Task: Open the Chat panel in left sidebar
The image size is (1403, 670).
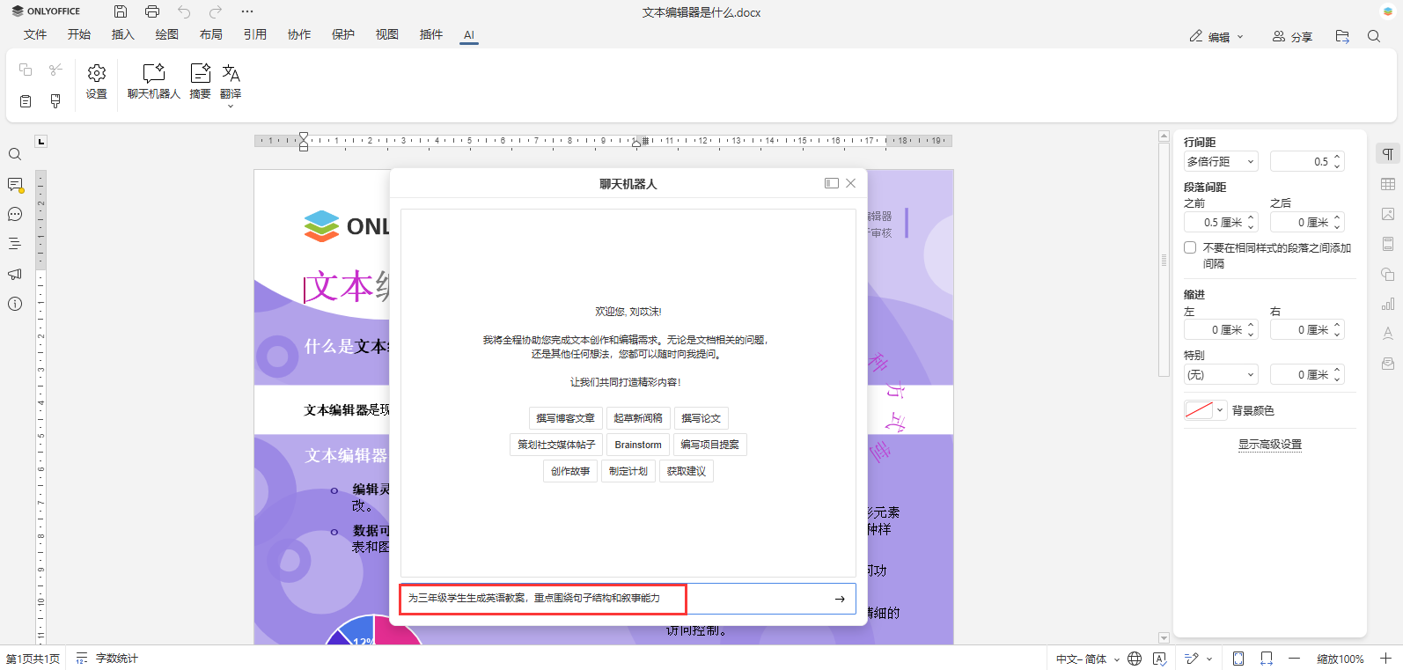Action: click(15, 214)
